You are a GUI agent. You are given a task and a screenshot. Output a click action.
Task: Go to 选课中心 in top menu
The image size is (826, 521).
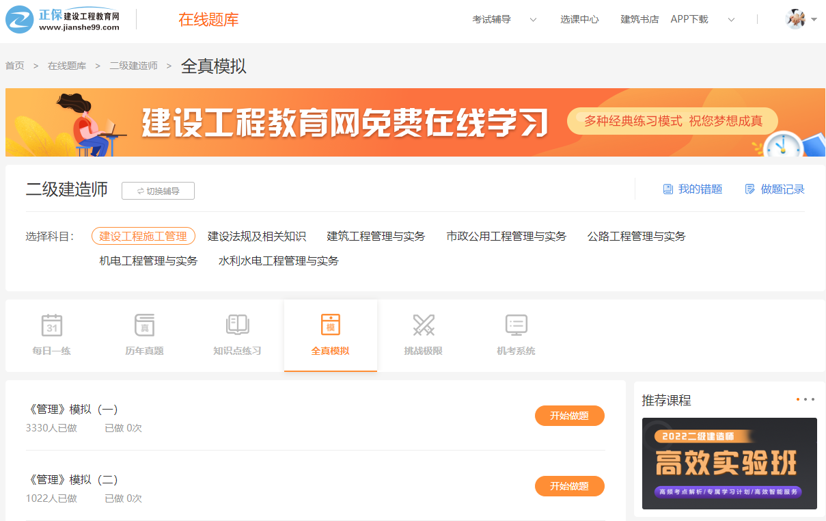click(x=579, y=20)
